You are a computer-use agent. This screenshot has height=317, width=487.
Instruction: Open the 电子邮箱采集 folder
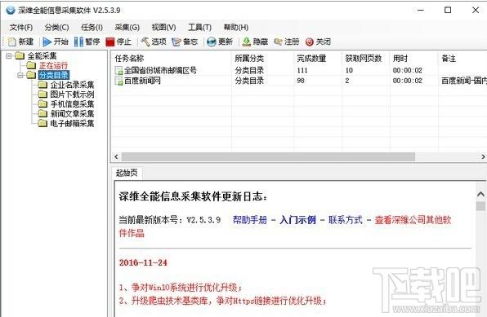point(72,123)
